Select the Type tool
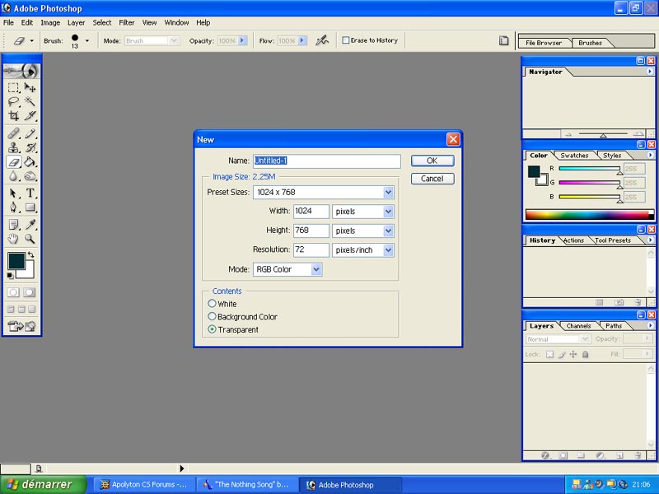The image size is (659, 494). coord(30,193)
